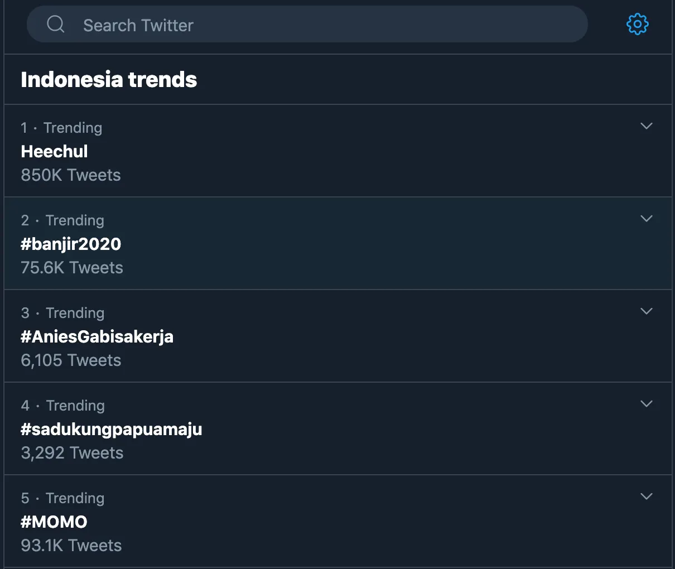675x569 pixels.
Task: Click the 3,292 Tweets count
Action: click(x=72, y=453)
